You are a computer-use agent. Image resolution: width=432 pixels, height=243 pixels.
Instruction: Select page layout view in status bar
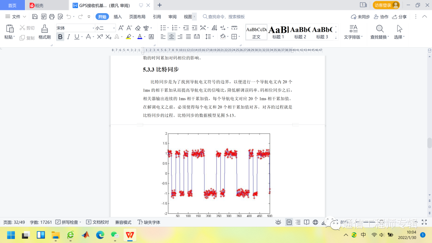[289, 222]
